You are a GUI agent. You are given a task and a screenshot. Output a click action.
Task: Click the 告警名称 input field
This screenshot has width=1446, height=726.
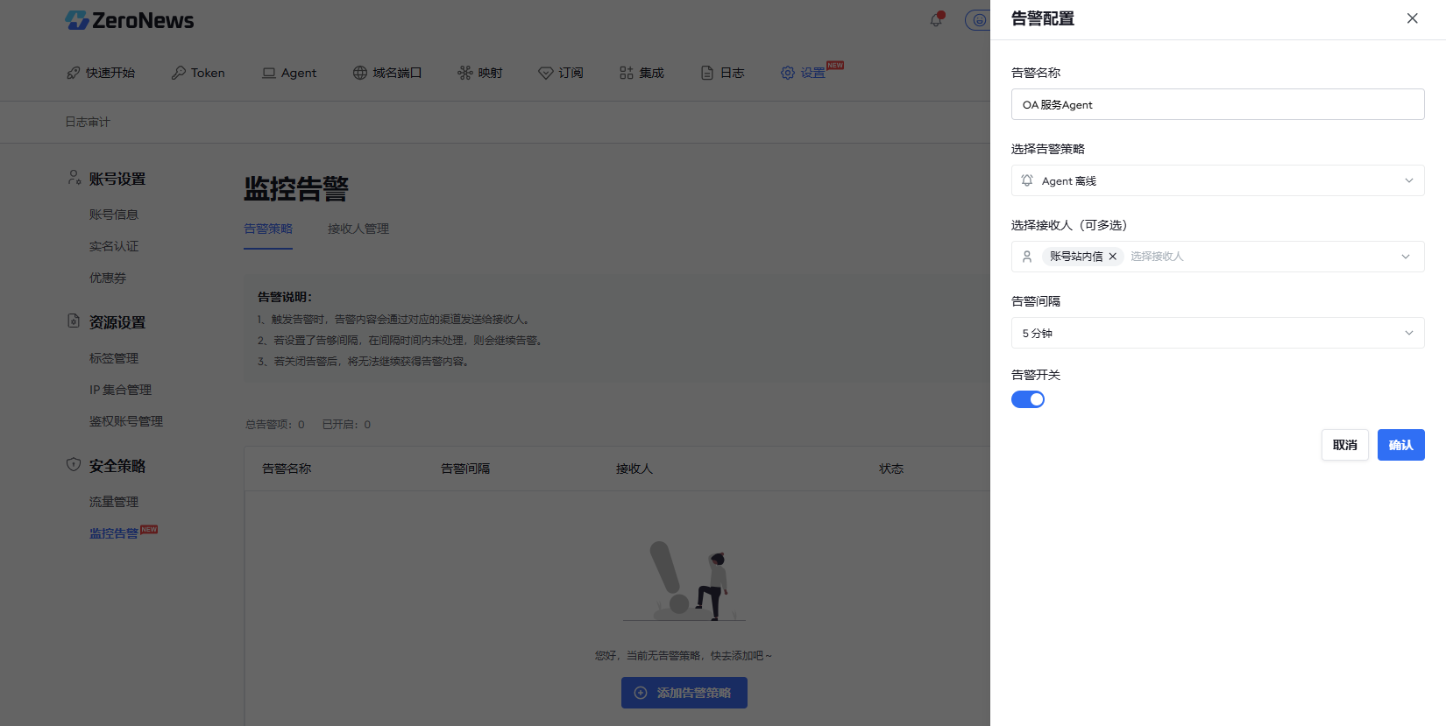(x=1217, y=104)
